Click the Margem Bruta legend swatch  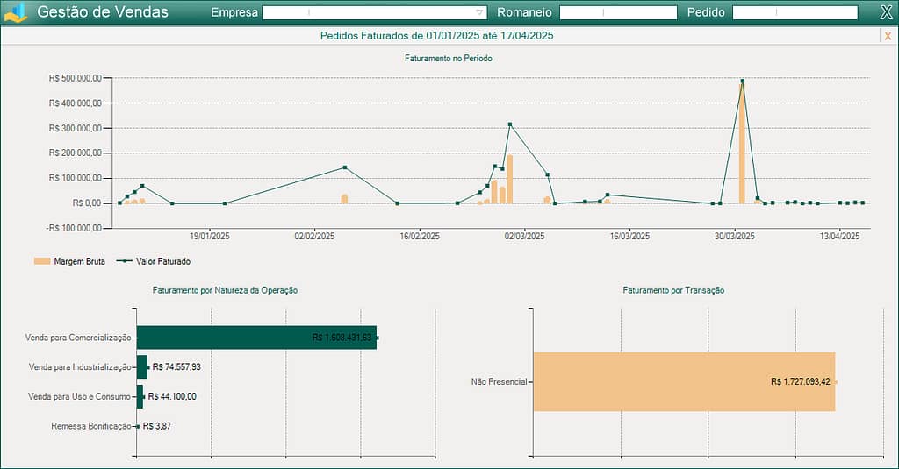coord(42,261)
